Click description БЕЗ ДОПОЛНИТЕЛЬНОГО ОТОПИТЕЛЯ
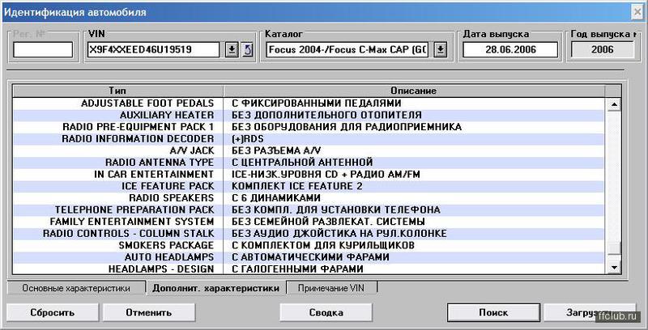This screenshot has width=648, height=330. (326, 115)
